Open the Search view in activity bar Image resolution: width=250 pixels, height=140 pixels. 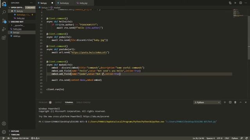pyautogui.click(x=4, y=12)
